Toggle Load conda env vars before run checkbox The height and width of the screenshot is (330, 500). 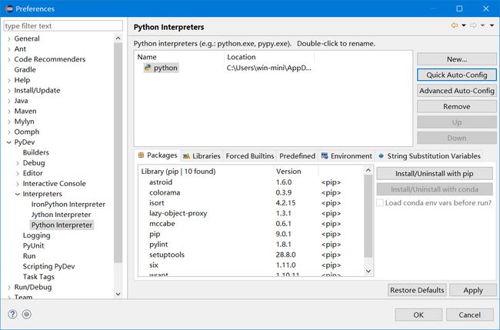point(380,203)
